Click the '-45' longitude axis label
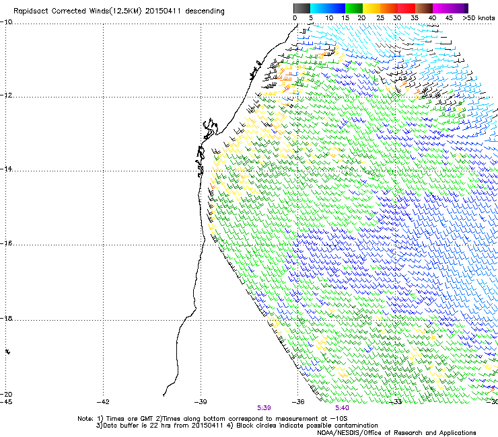The width and height of the screenshot is (498, 437). [x=6, y=402]
